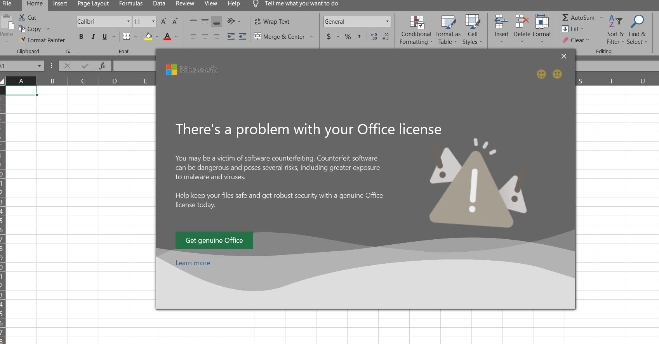This screenshot has width=659, height=344.
Task: Open Format as Table gallery
Action: pos(448,30)
